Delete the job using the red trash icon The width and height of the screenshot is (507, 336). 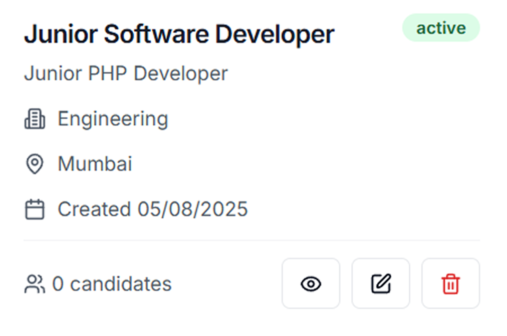click(450, 283)
